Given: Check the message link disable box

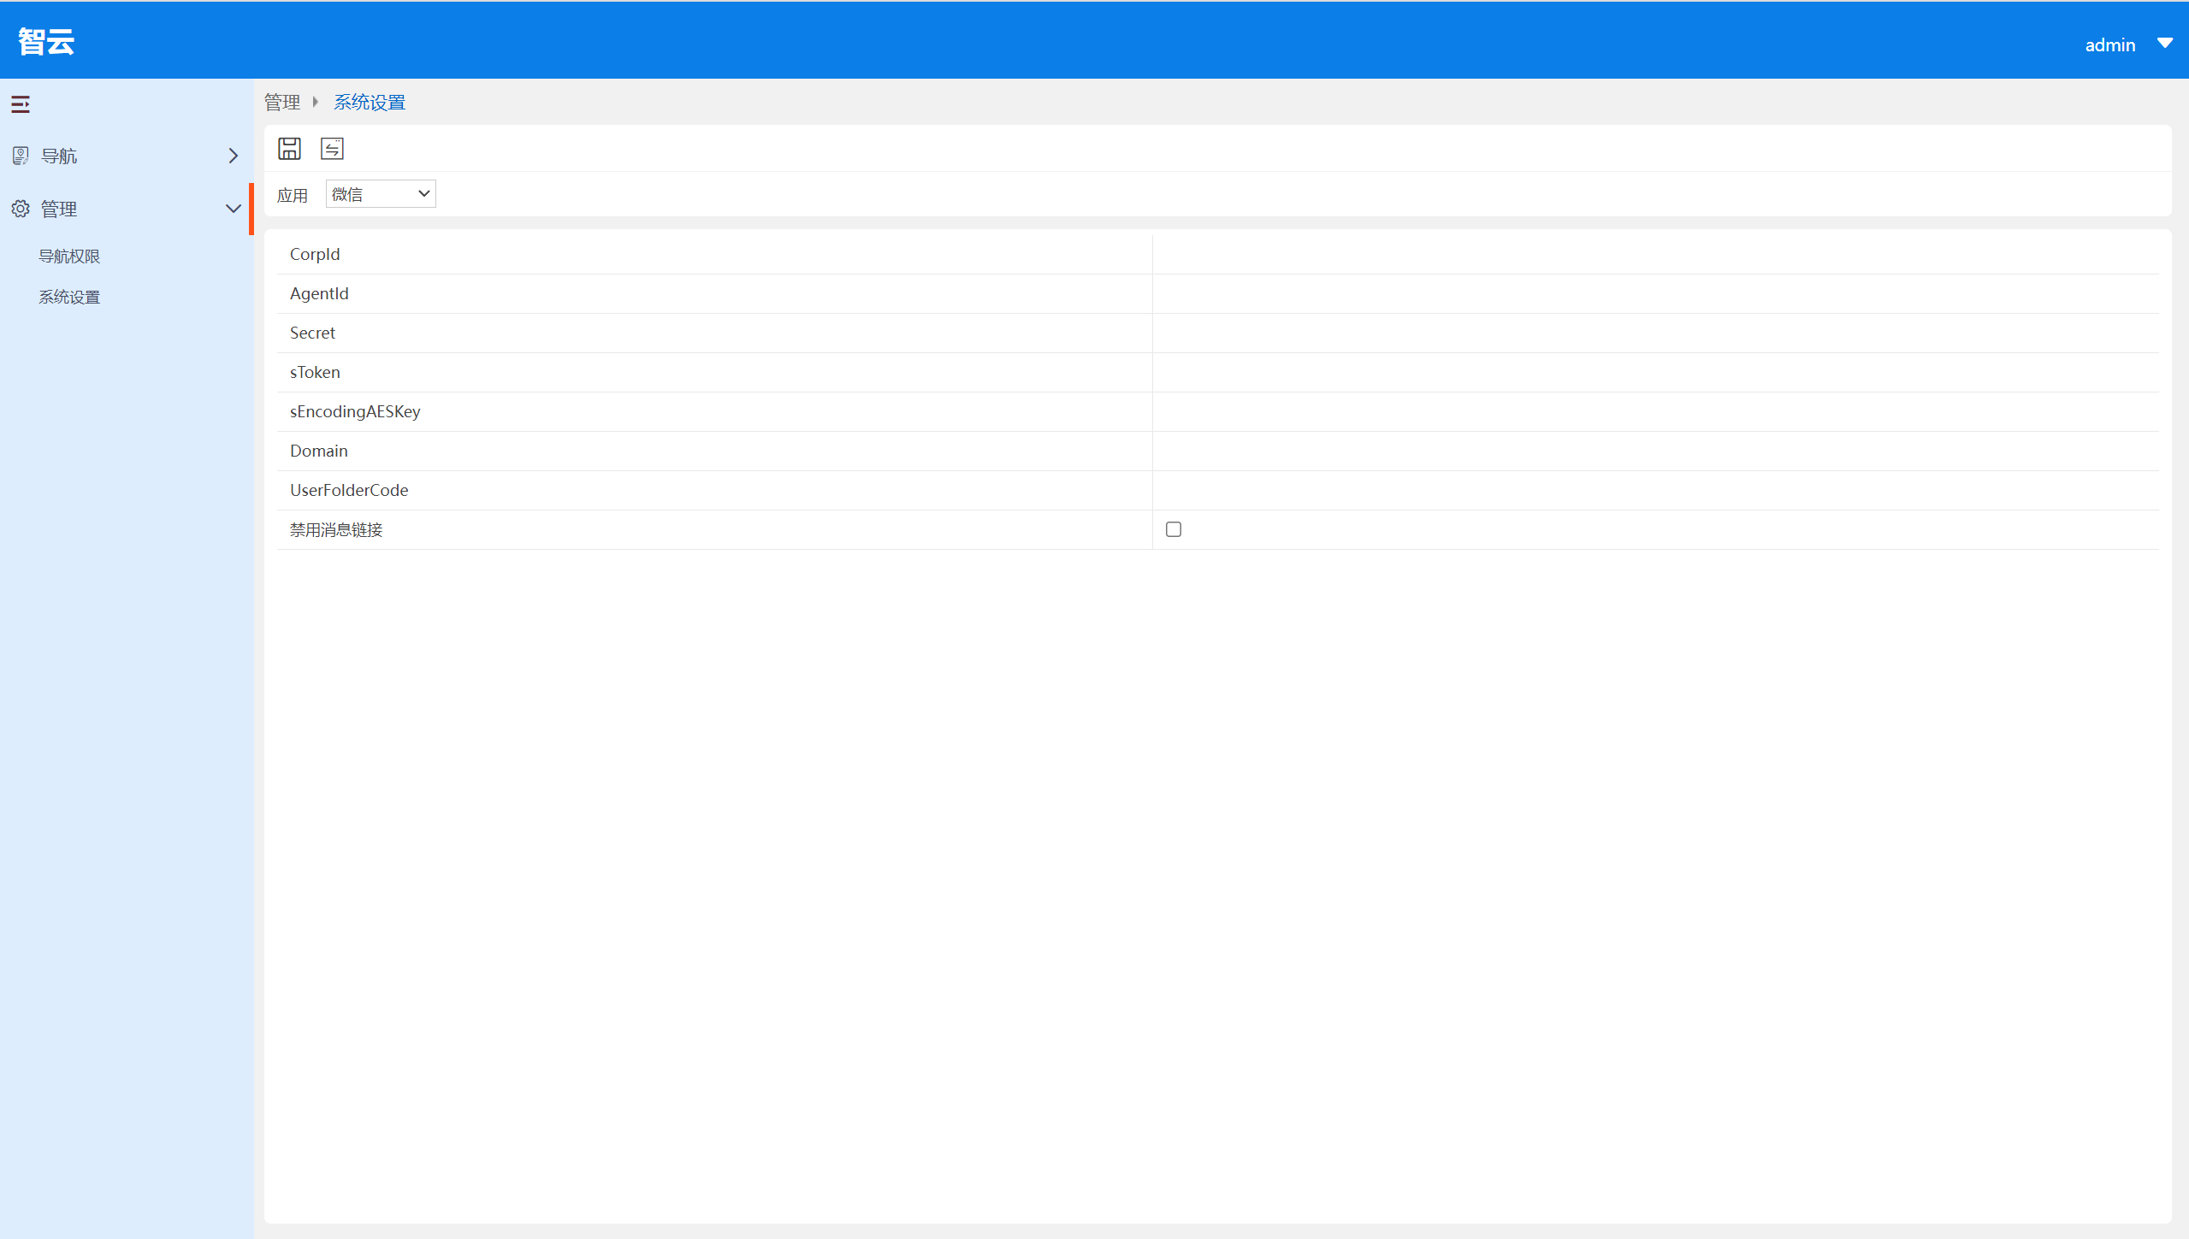Looking at the screenshot, I should pyautogui.click(x=1174, y=528).
